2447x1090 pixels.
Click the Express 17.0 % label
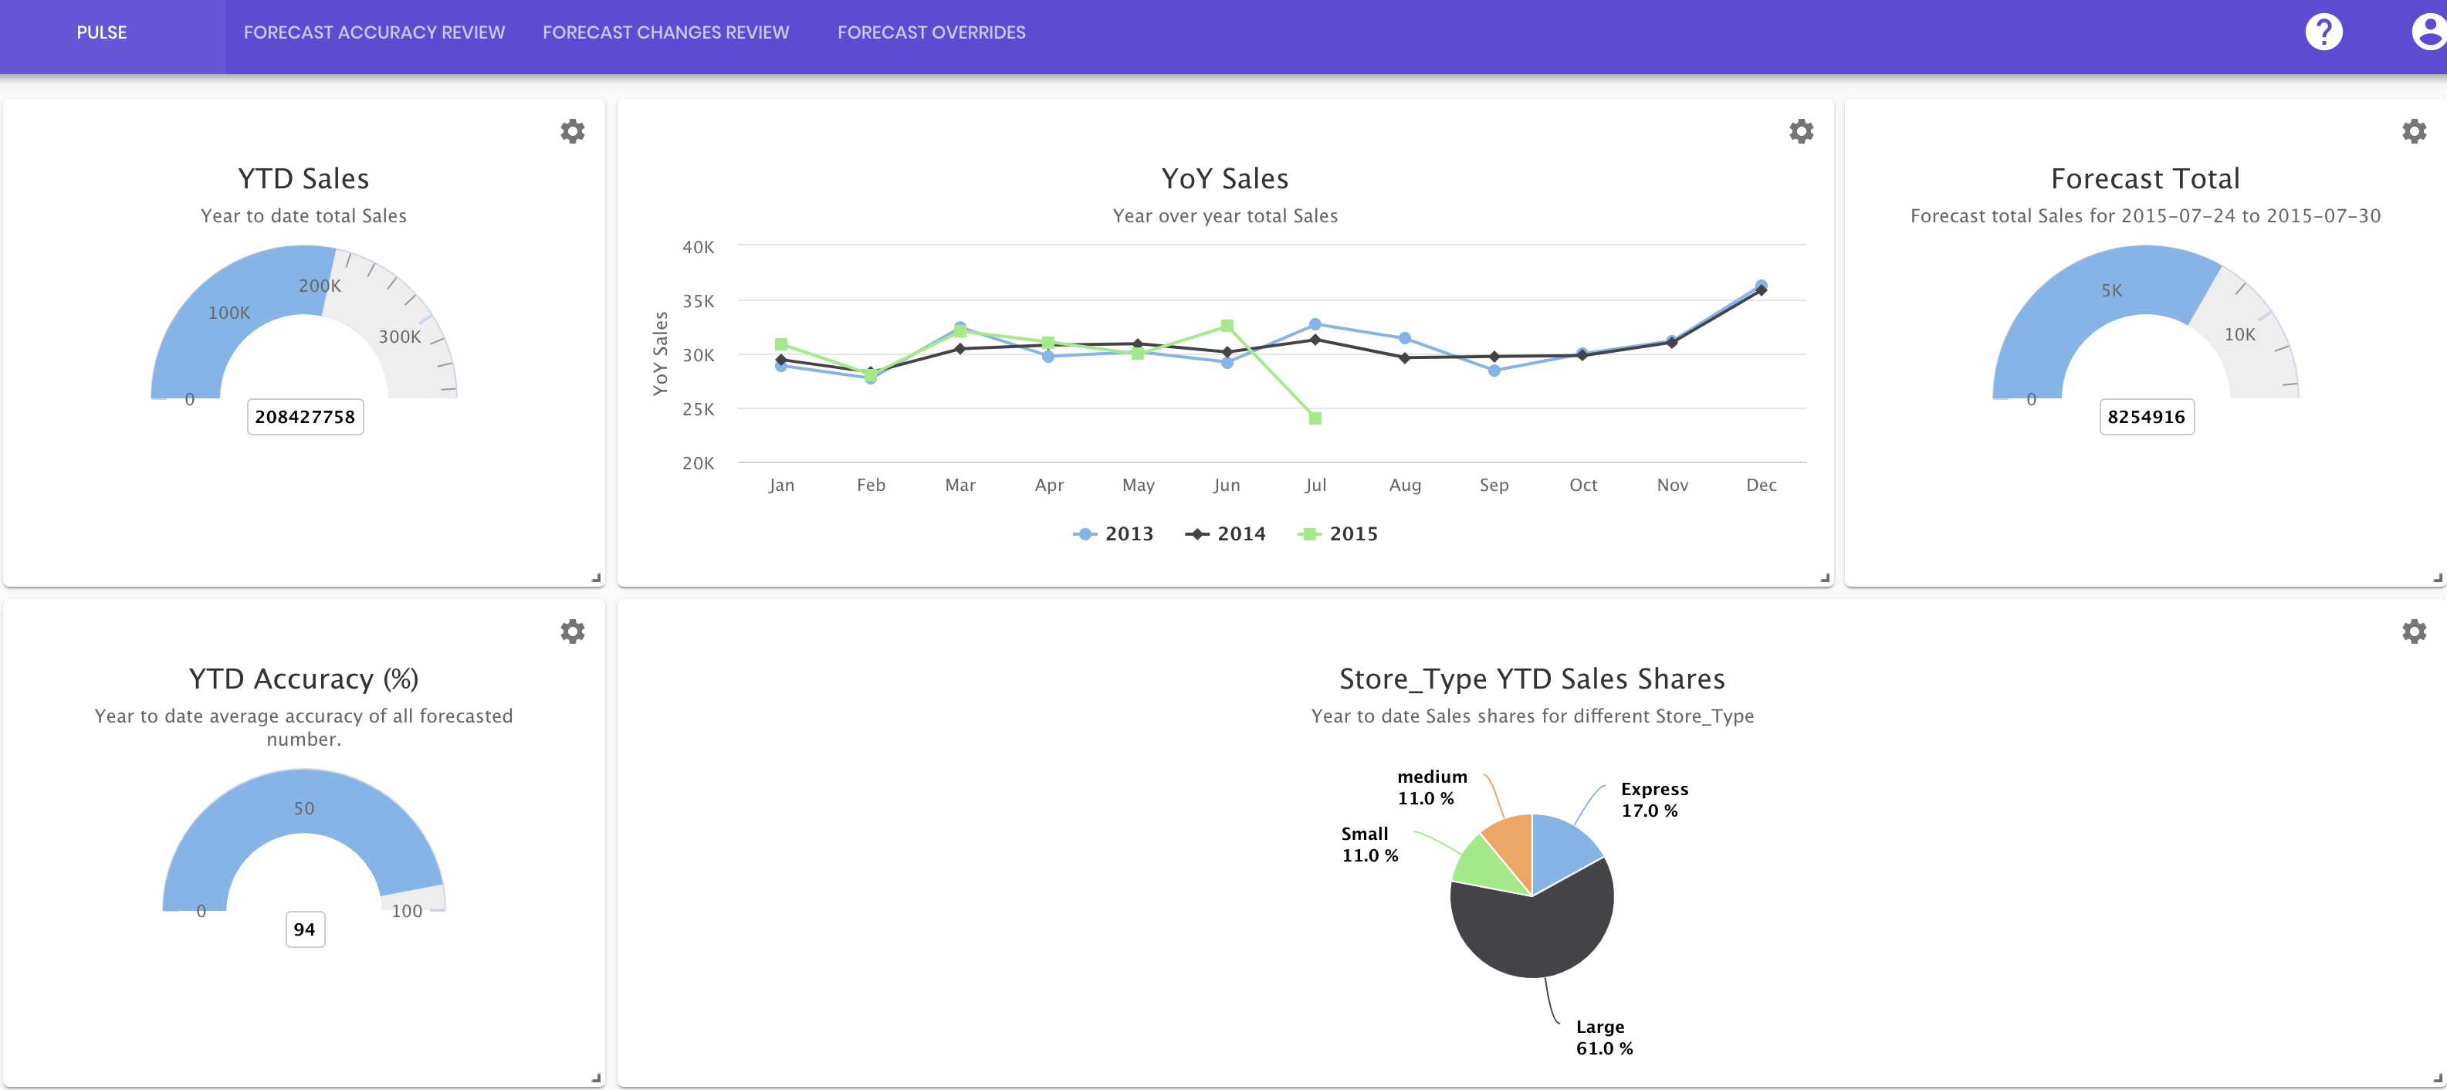pos(1653,801)
